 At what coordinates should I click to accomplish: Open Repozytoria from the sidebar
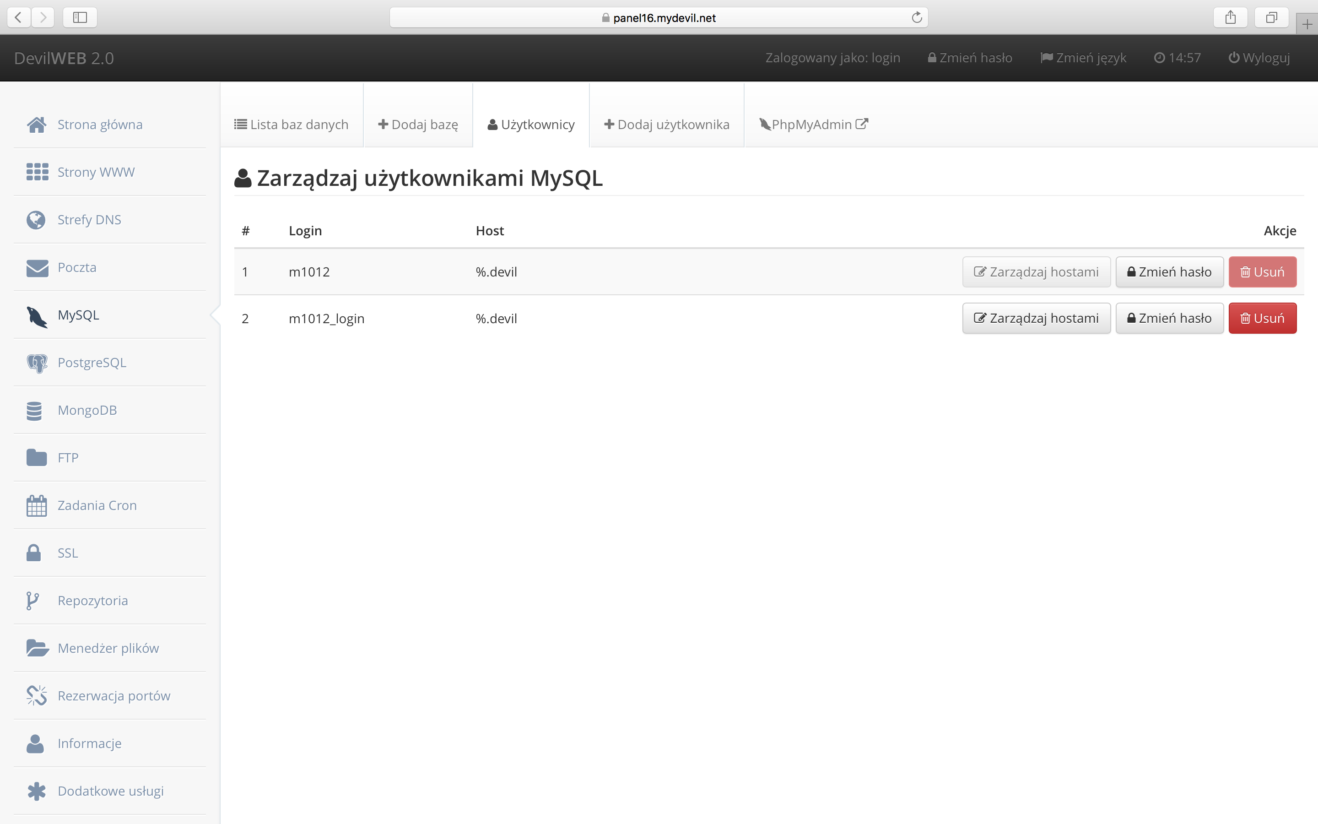[92, 600]
